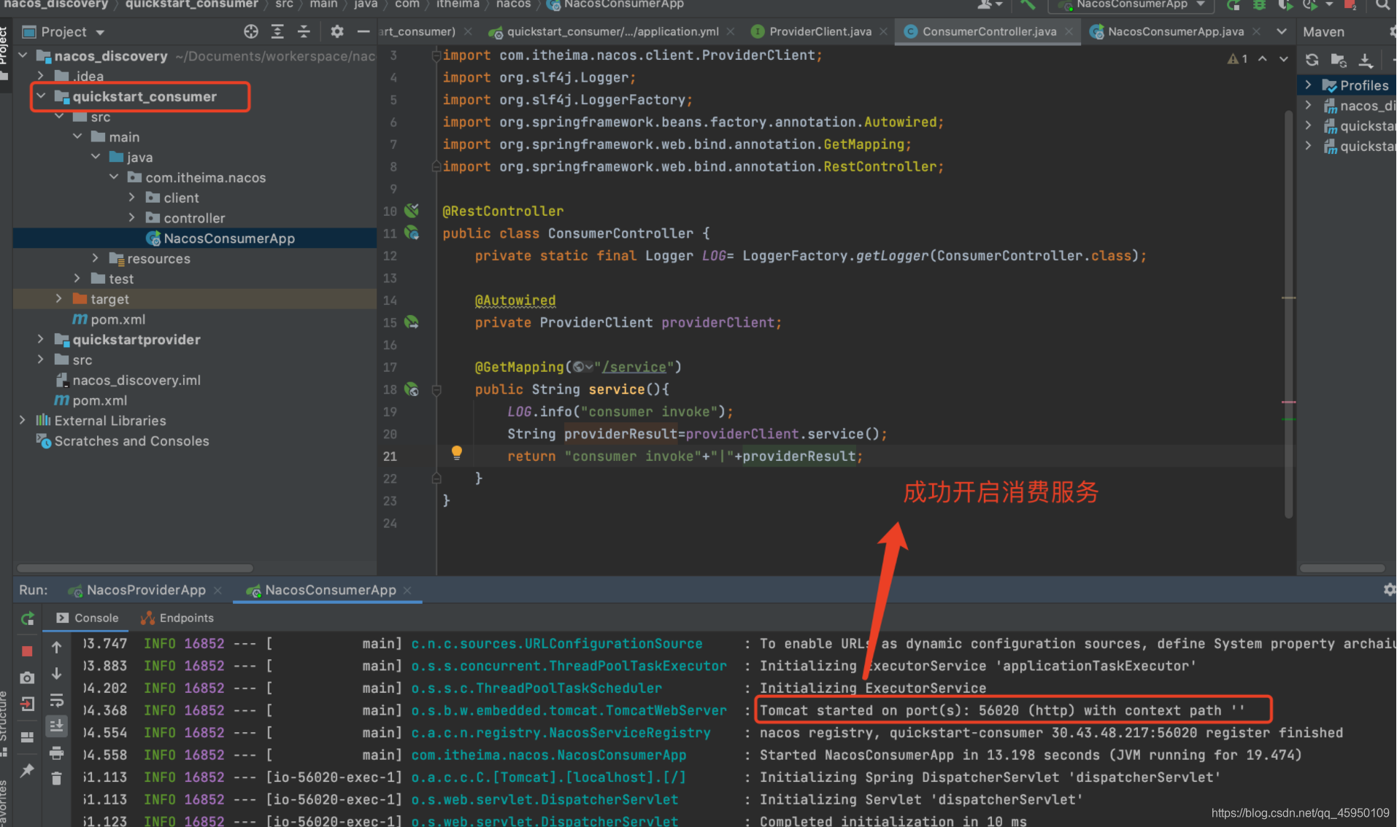Open the Endpoints tab
Viewport: 1397px width, 827px height.
point(177,618)
